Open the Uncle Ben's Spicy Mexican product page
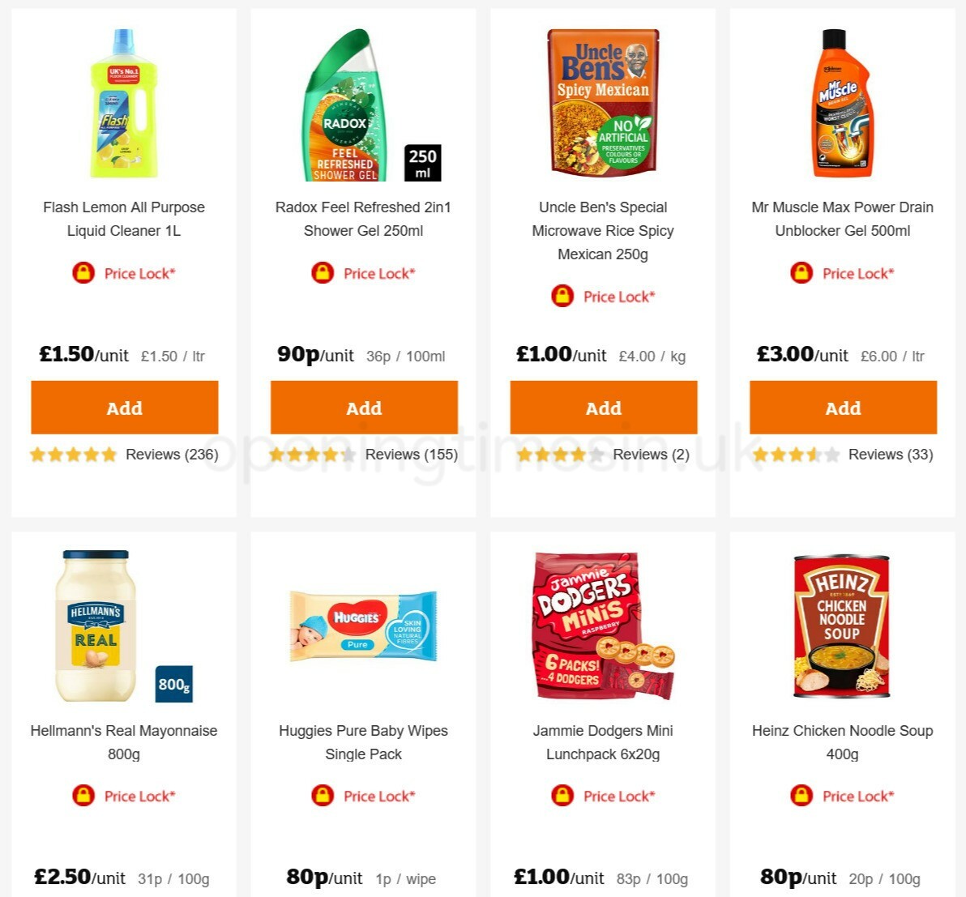 (x=603, y=230)
